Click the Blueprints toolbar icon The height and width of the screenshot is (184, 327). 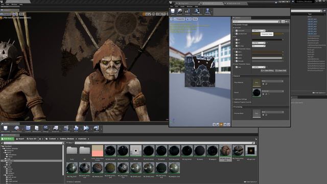pyautogui.click(x=56, y=129)
